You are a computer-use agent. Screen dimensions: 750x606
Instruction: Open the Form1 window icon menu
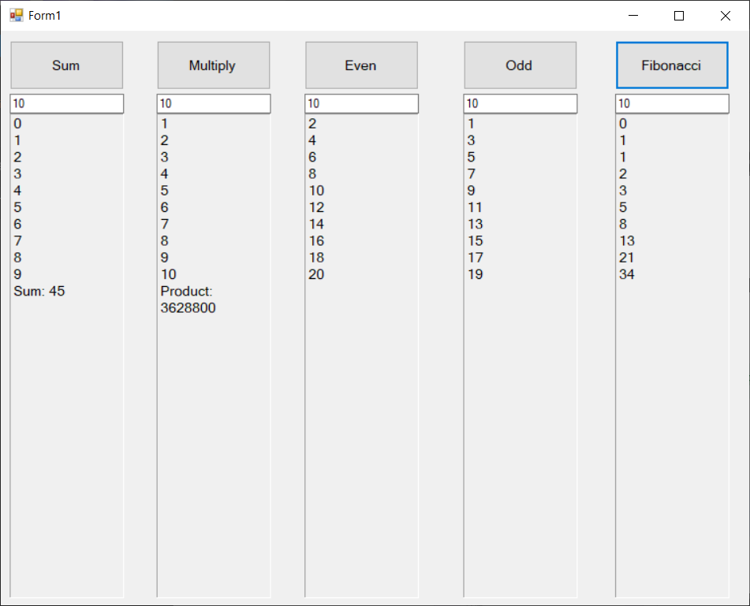[17, 15]
